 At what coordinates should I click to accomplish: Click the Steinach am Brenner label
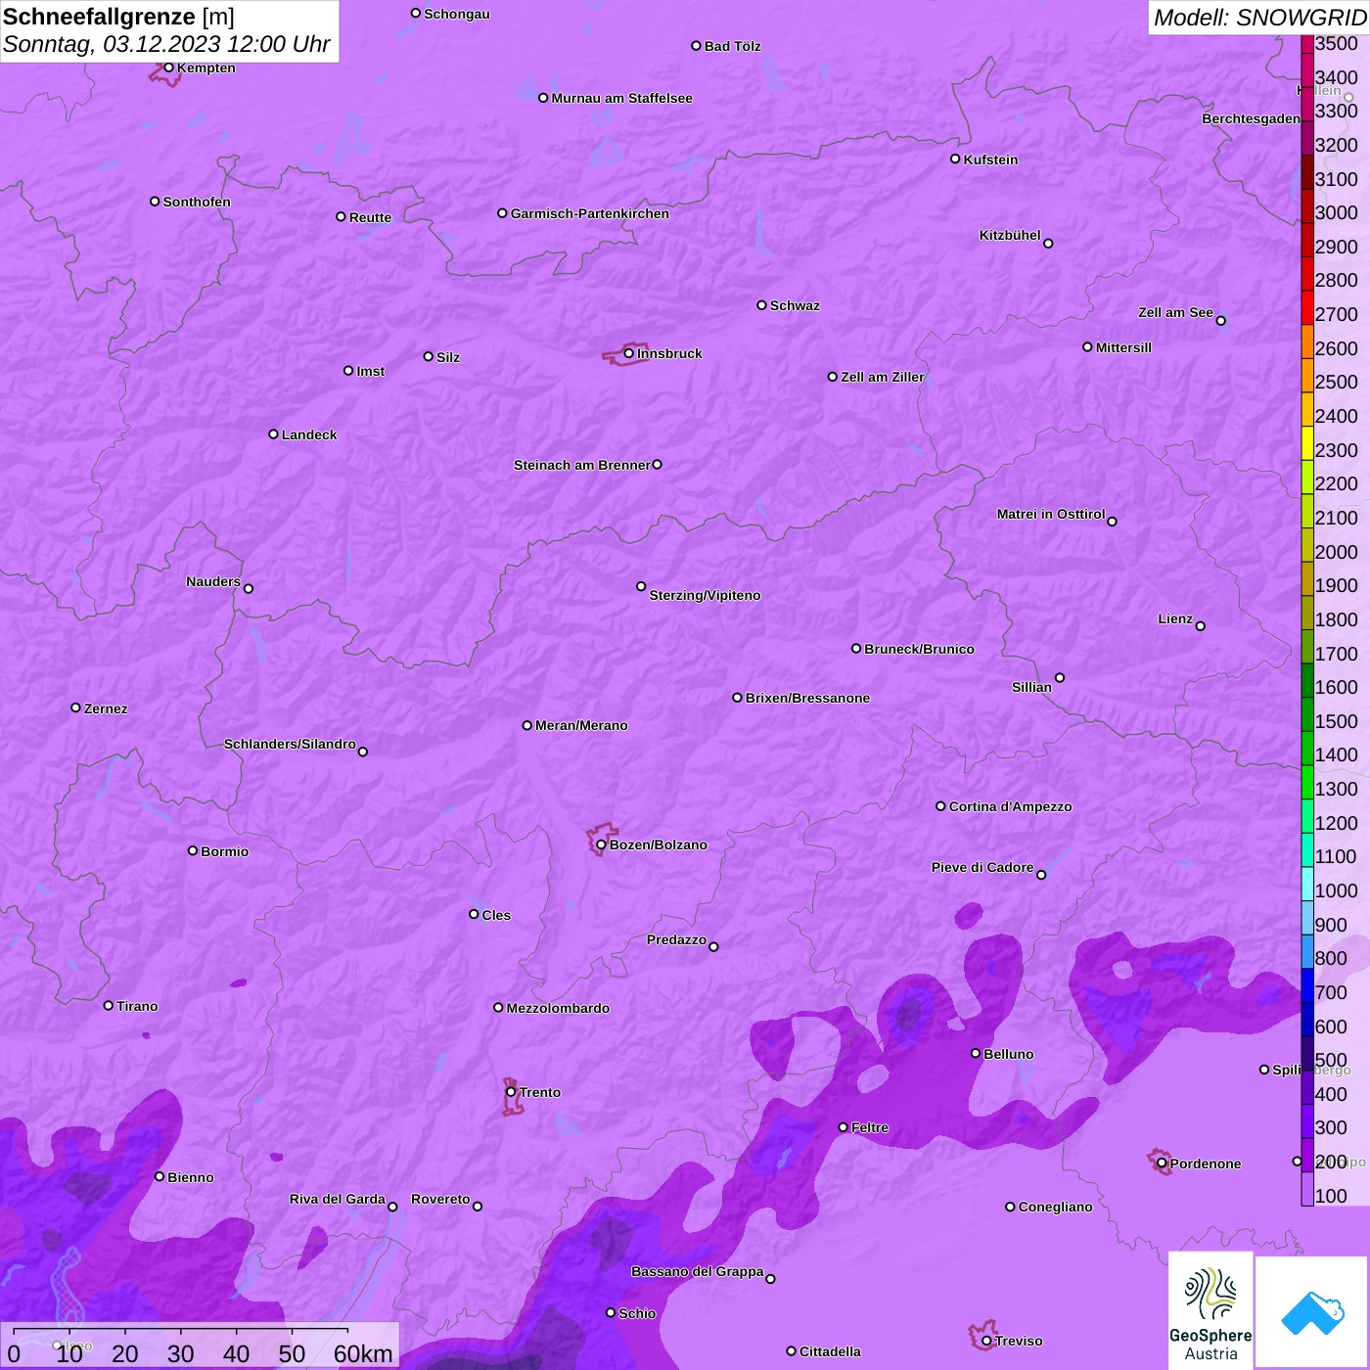pos(582,465)
